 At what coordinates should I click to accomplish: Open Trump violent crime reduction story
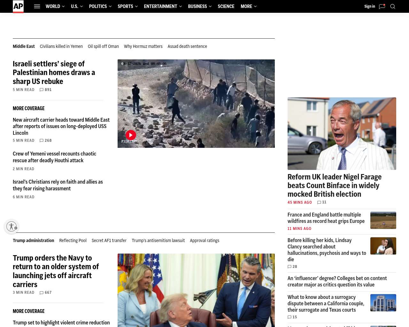coord(61,323)
